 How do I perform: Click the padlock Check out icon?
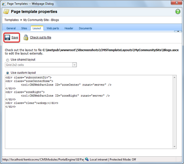26,38
